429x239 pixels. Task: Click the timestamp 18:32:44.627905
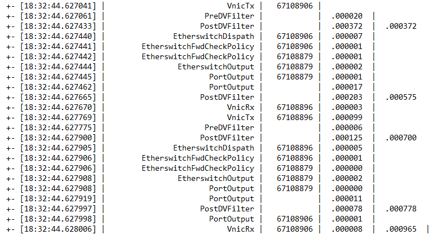point(58,148)
